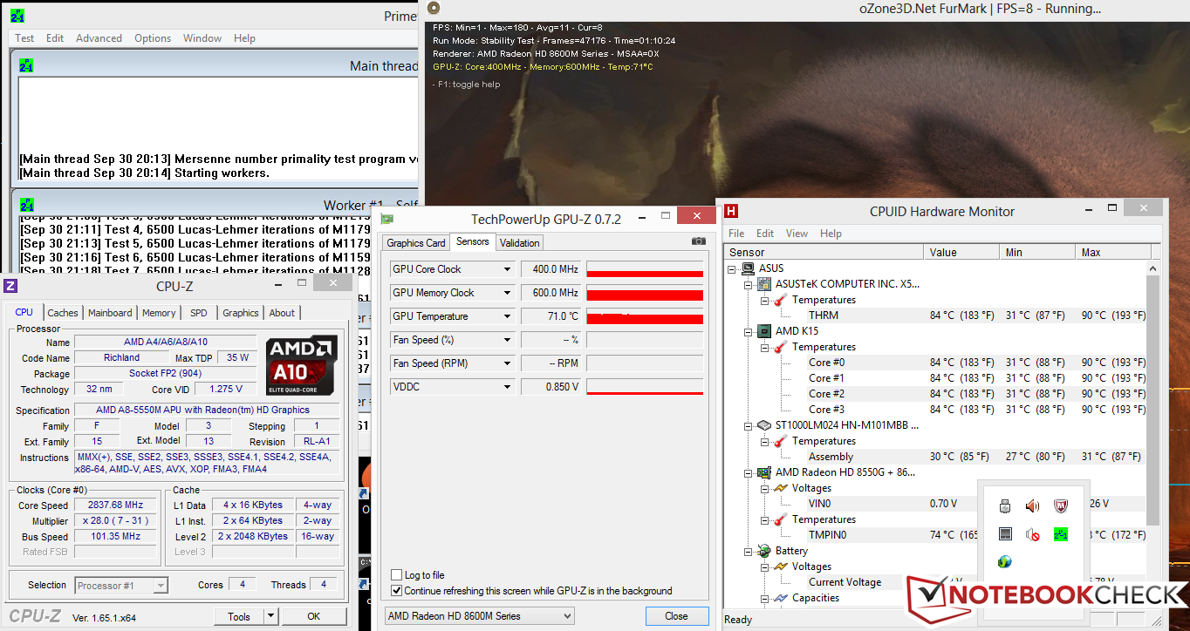Open the VDDC sensor dropdown

[x=506, y=387]
